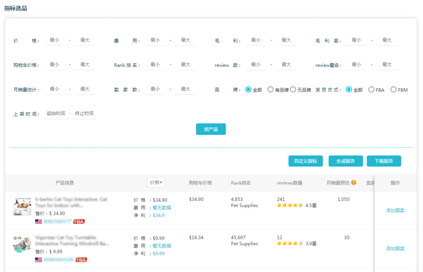The image size is (423, 272).
Task: Focus the Rank排名 minimum input
Action: tap(155, 65)
